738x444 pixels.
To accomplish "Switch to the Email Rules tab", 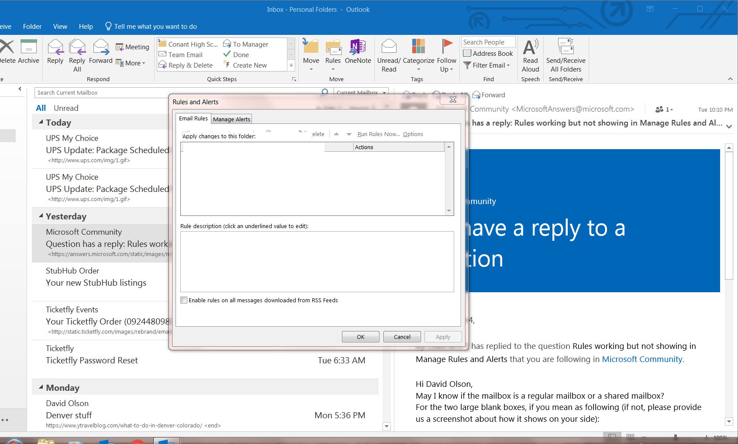I will pos(193,118).
